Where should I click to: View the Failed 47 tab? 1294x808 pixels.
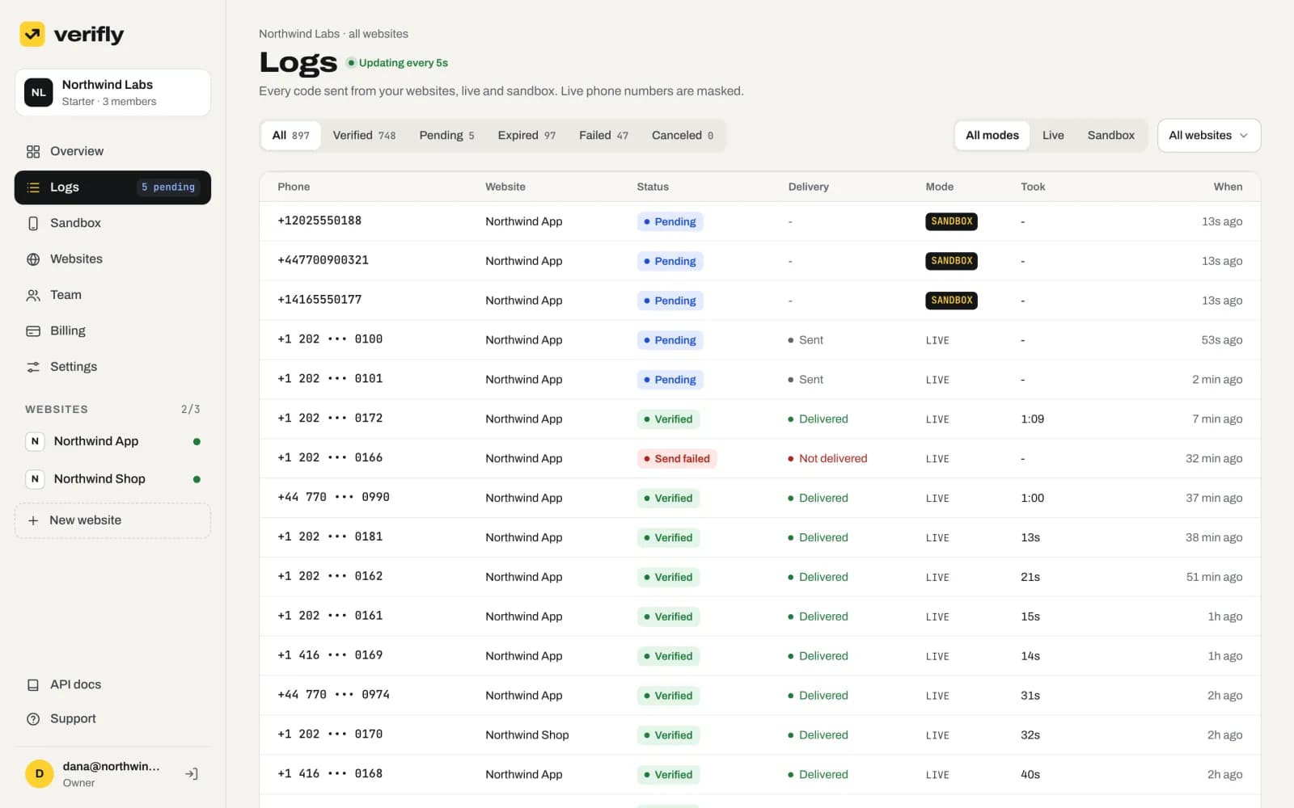click(x=603, y=136)
